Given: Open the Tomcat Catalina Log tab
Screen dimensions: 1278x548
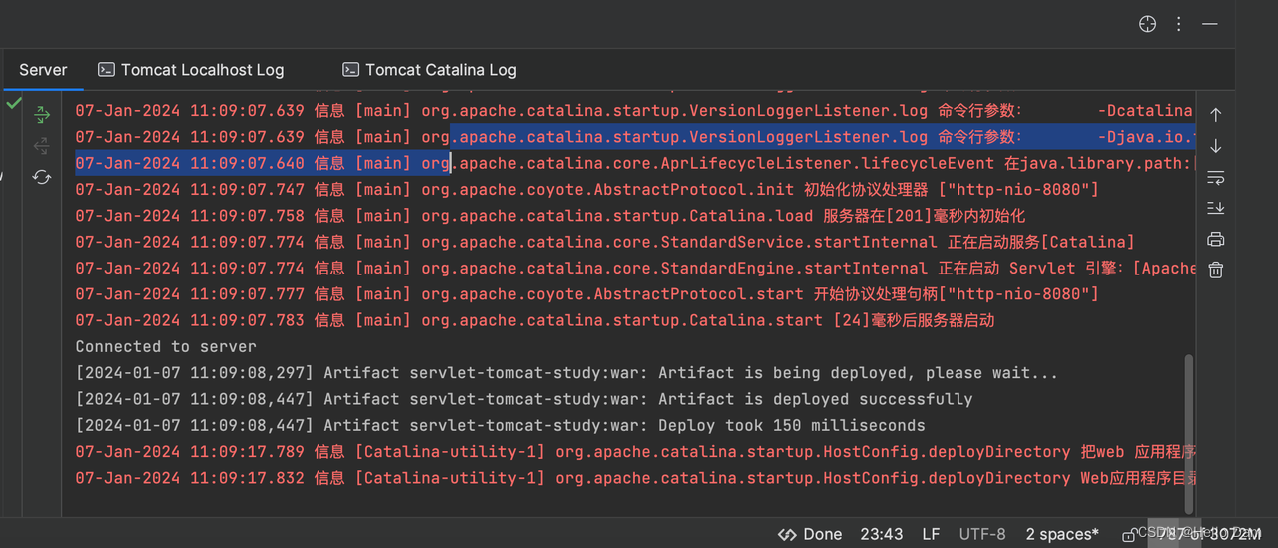Looking at the screenshot, I should pyautogui.click(x=429, y=70).
